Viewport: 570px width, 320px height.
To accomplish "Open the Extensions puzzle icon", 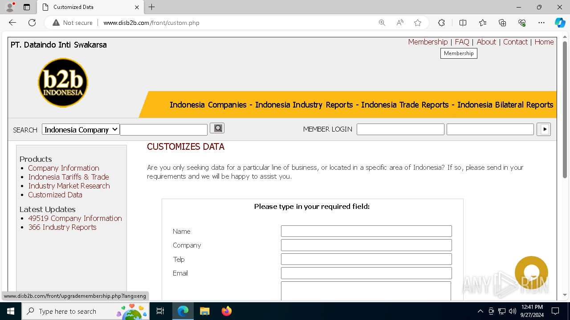I will 441,23.
